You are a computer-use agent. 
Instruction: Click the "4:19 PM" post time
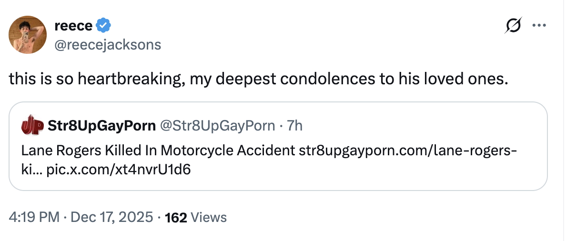[34, 217]
